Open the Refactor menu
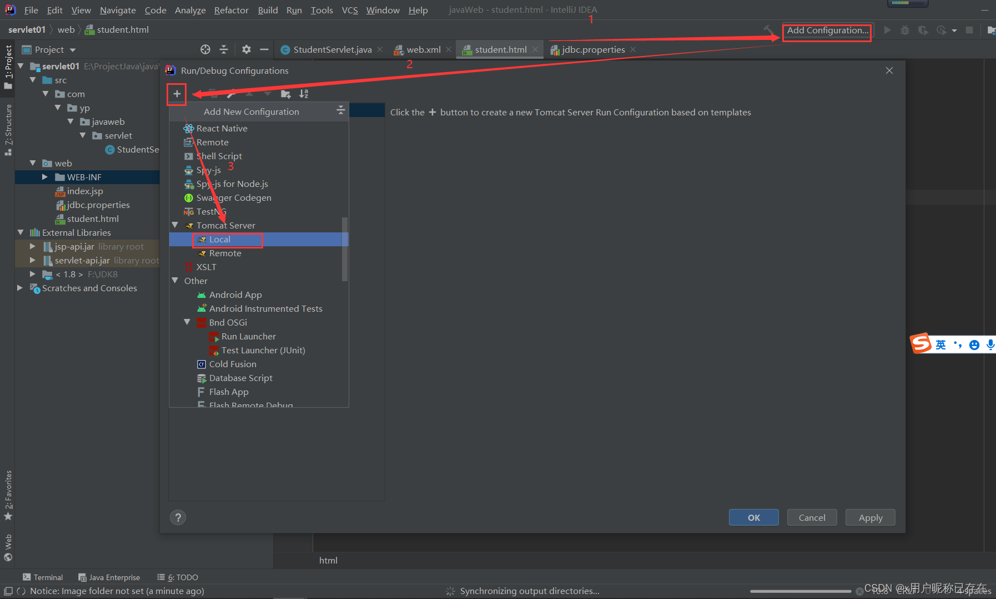 coord(232,10)
